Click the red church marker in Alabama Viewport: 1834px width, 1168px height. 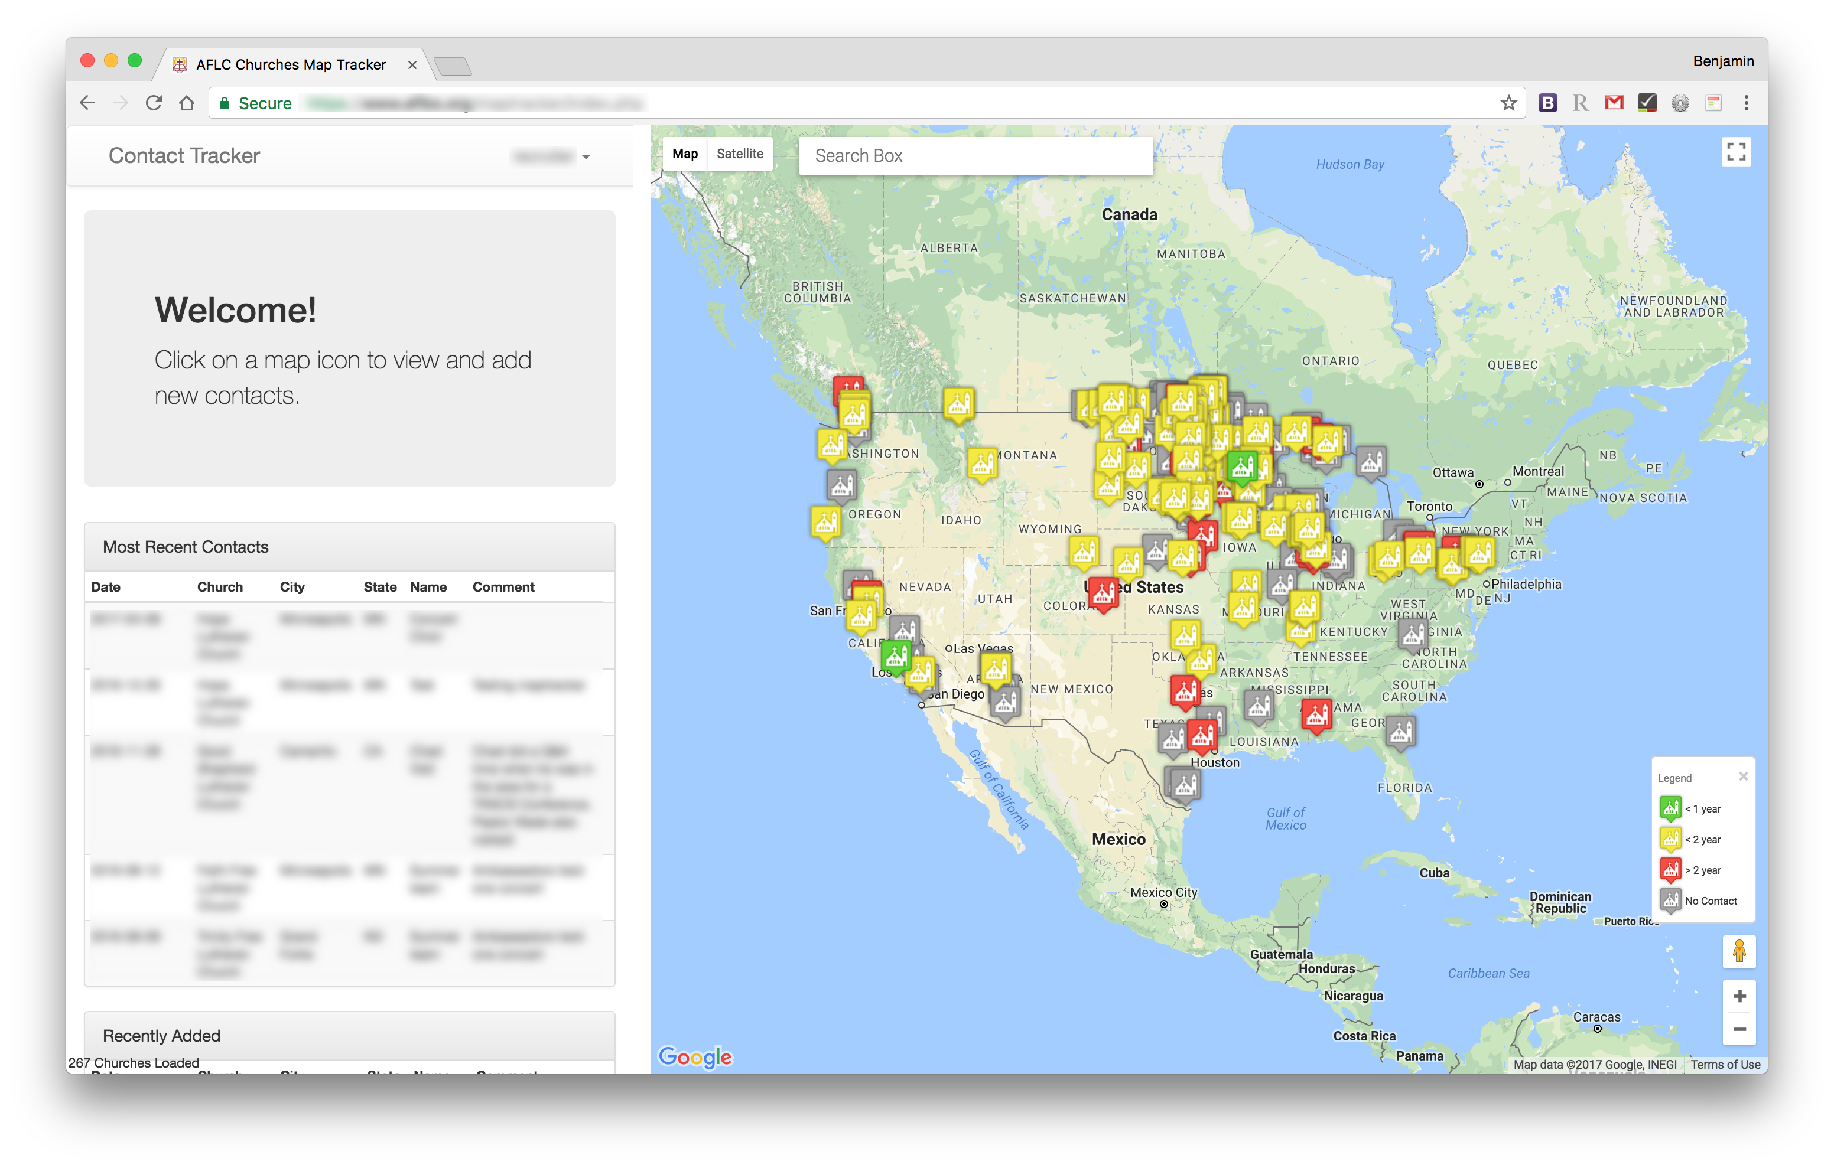coord(1316,714)
